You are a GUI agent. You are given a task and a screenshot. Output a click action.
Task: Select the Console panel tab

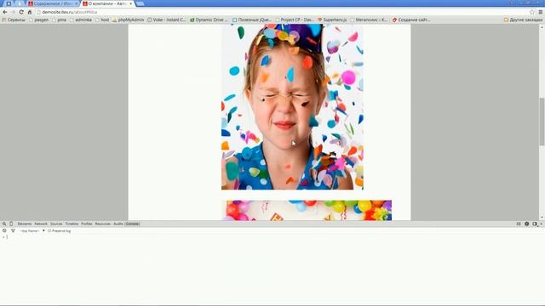[x=132, y=224]
